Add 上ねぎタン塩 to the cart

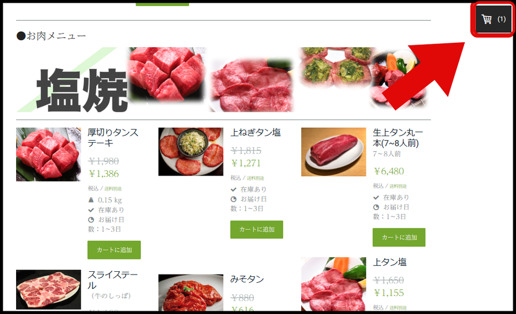coord(256,230)
